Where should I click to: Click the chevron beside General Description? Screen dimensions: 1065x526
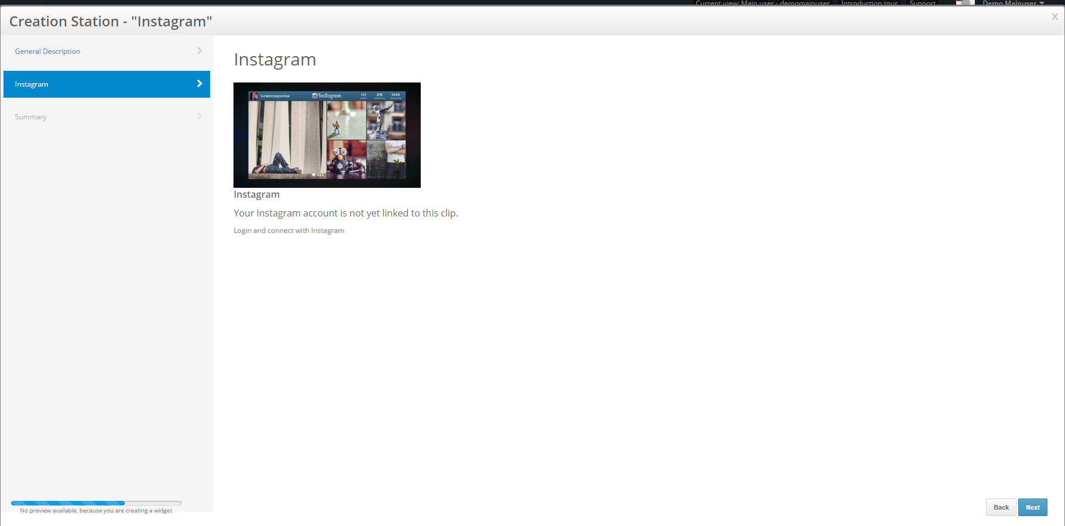coord(200,51)
